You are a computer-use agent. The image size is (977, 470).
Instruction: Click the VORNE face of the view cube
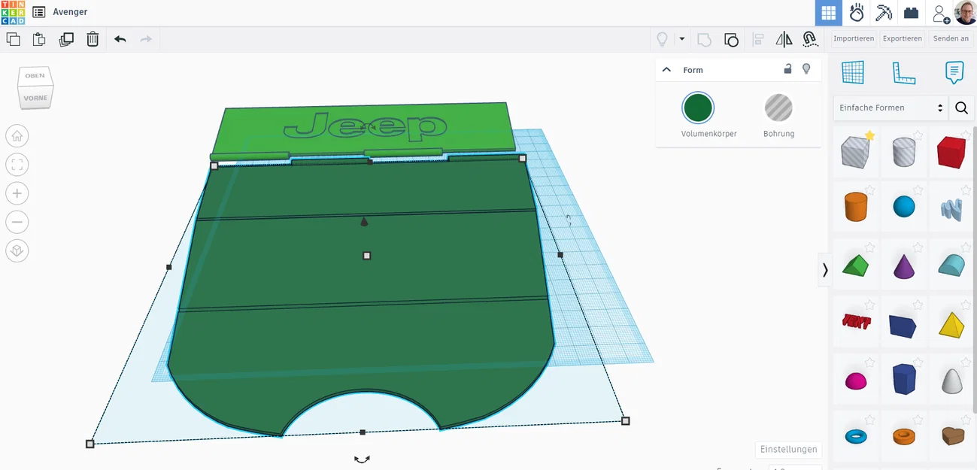35,98
